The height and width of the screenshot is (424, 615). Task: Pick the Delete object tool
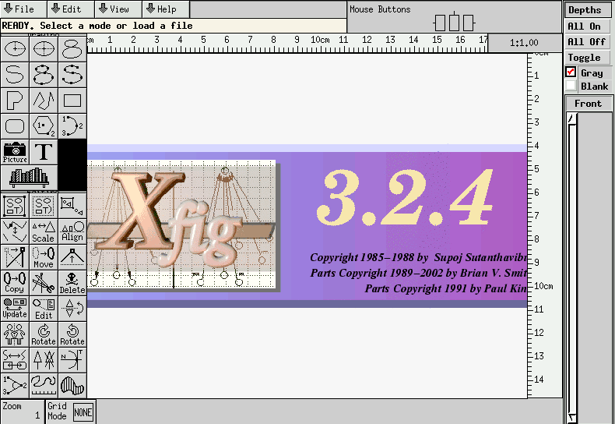(x=72, y=281)
